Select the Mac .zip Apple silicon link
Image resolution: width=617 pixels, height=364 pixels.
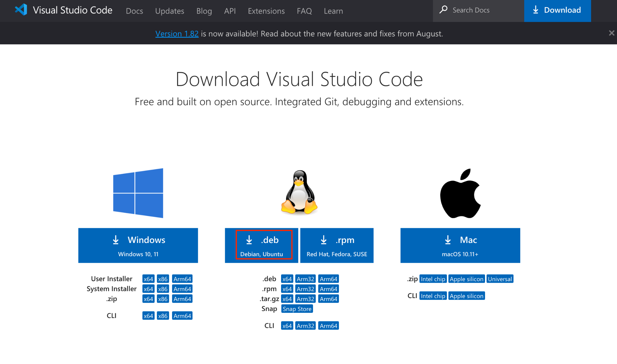(467, 279)
